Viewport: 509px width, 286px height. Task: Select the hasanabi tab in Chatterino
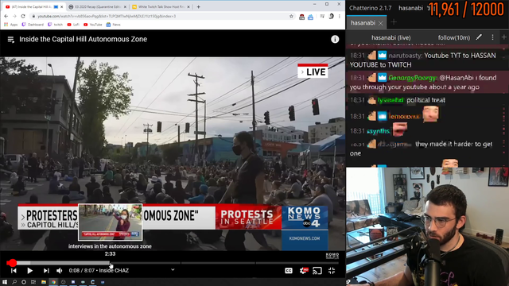pos(363,23)
